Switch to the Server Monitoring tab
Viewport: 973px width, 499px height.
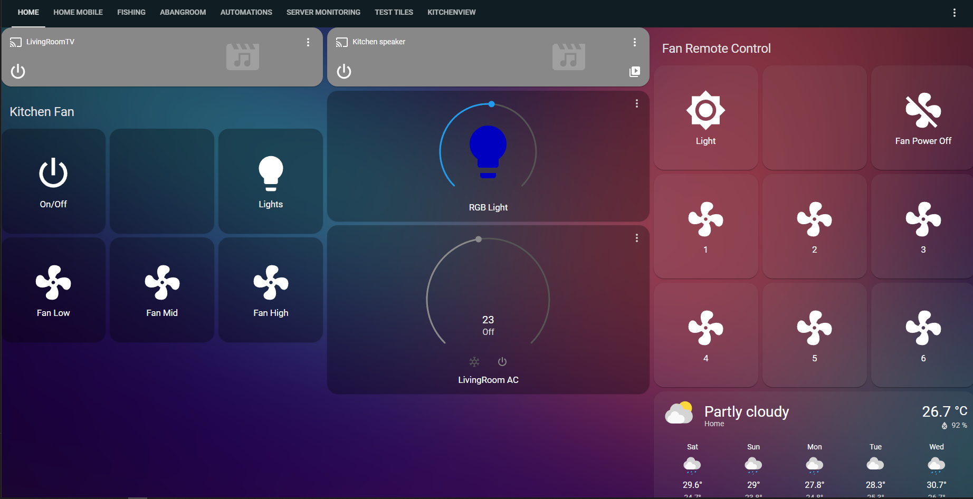[x=323, y=12]
